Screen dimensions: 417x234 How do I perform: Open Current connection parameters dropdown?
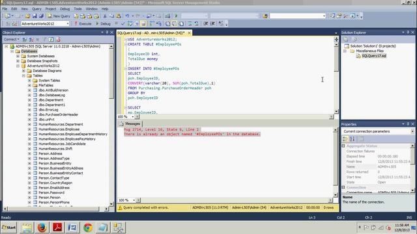[x=412, y=131]
